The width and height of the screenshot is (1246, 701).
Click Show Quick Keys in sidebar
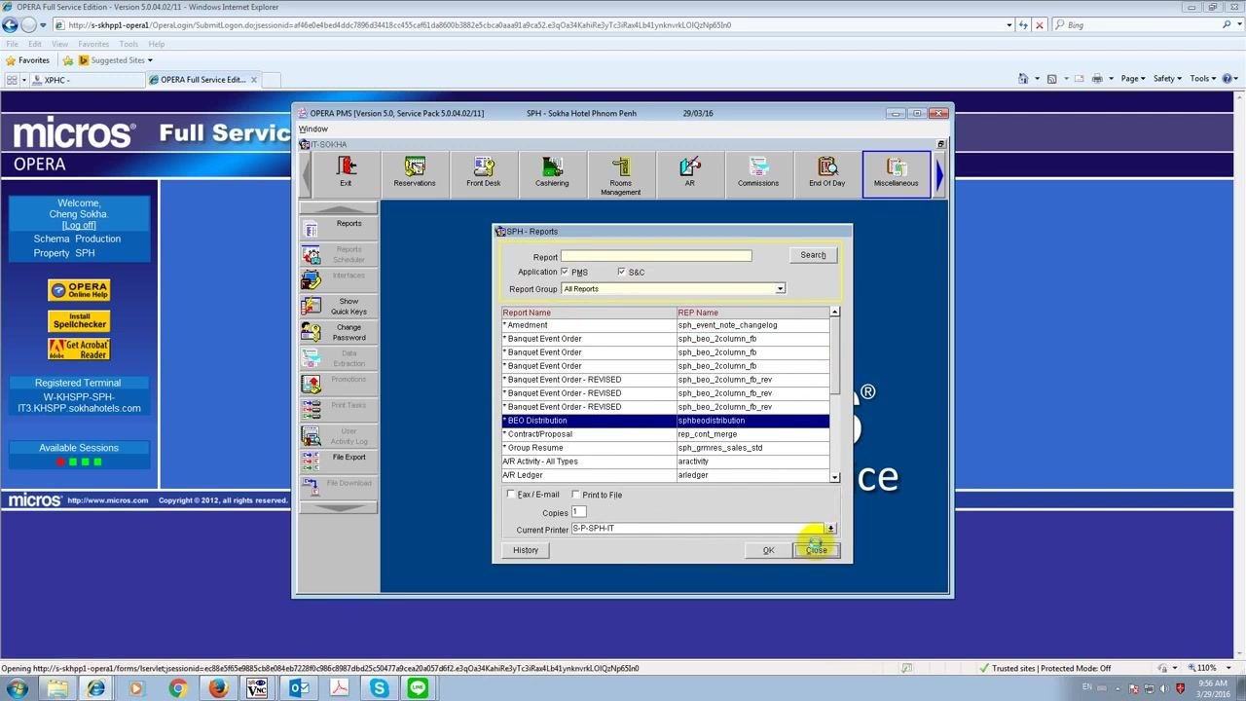point(338,306)
